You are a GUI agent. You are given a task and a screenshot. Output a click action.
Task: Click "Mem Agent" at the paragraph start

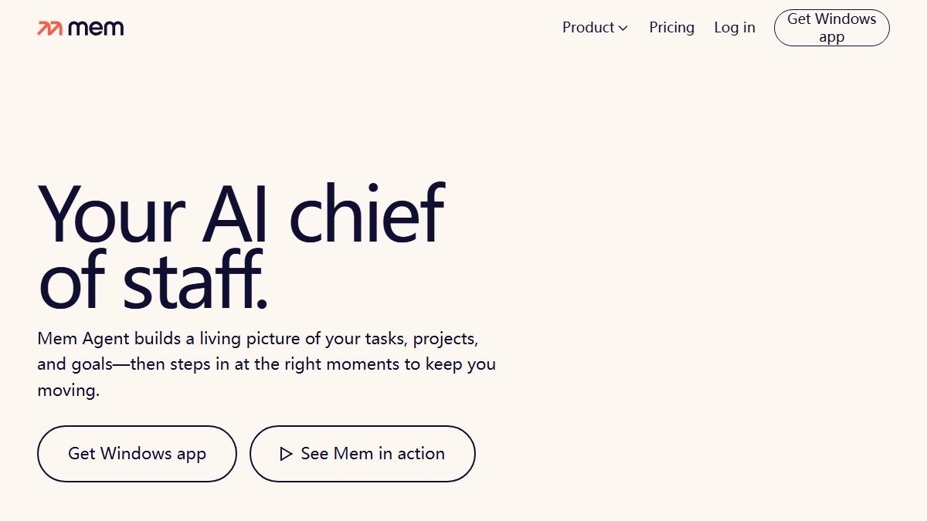click(x=83, y=339)
